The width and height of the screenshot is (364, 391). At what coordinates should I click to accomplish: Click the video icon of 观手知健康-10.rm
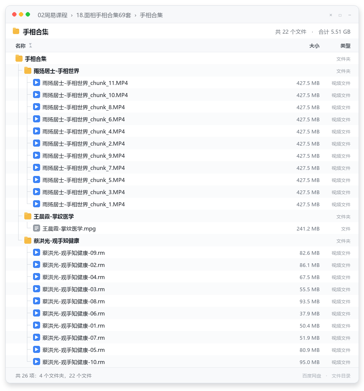(36, 362)
